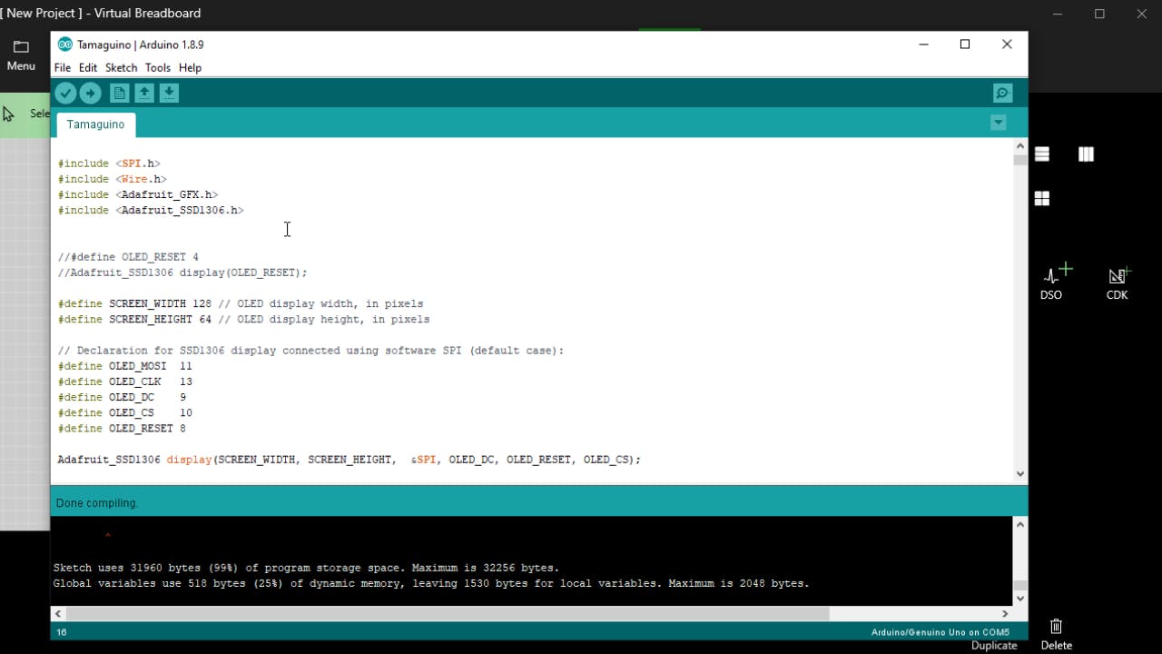The image size is (1162, 654).
Task: Open the Tools menu
Action: tap(158, 68)
